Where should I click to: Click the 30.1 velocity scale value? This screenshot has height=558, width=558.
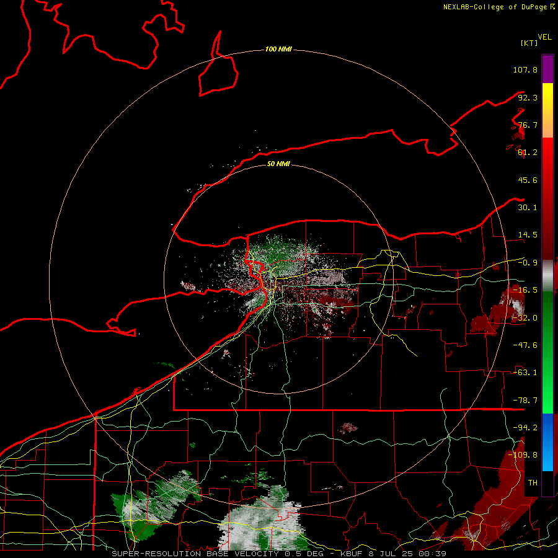pyautogui.click(x=528, y=208)
